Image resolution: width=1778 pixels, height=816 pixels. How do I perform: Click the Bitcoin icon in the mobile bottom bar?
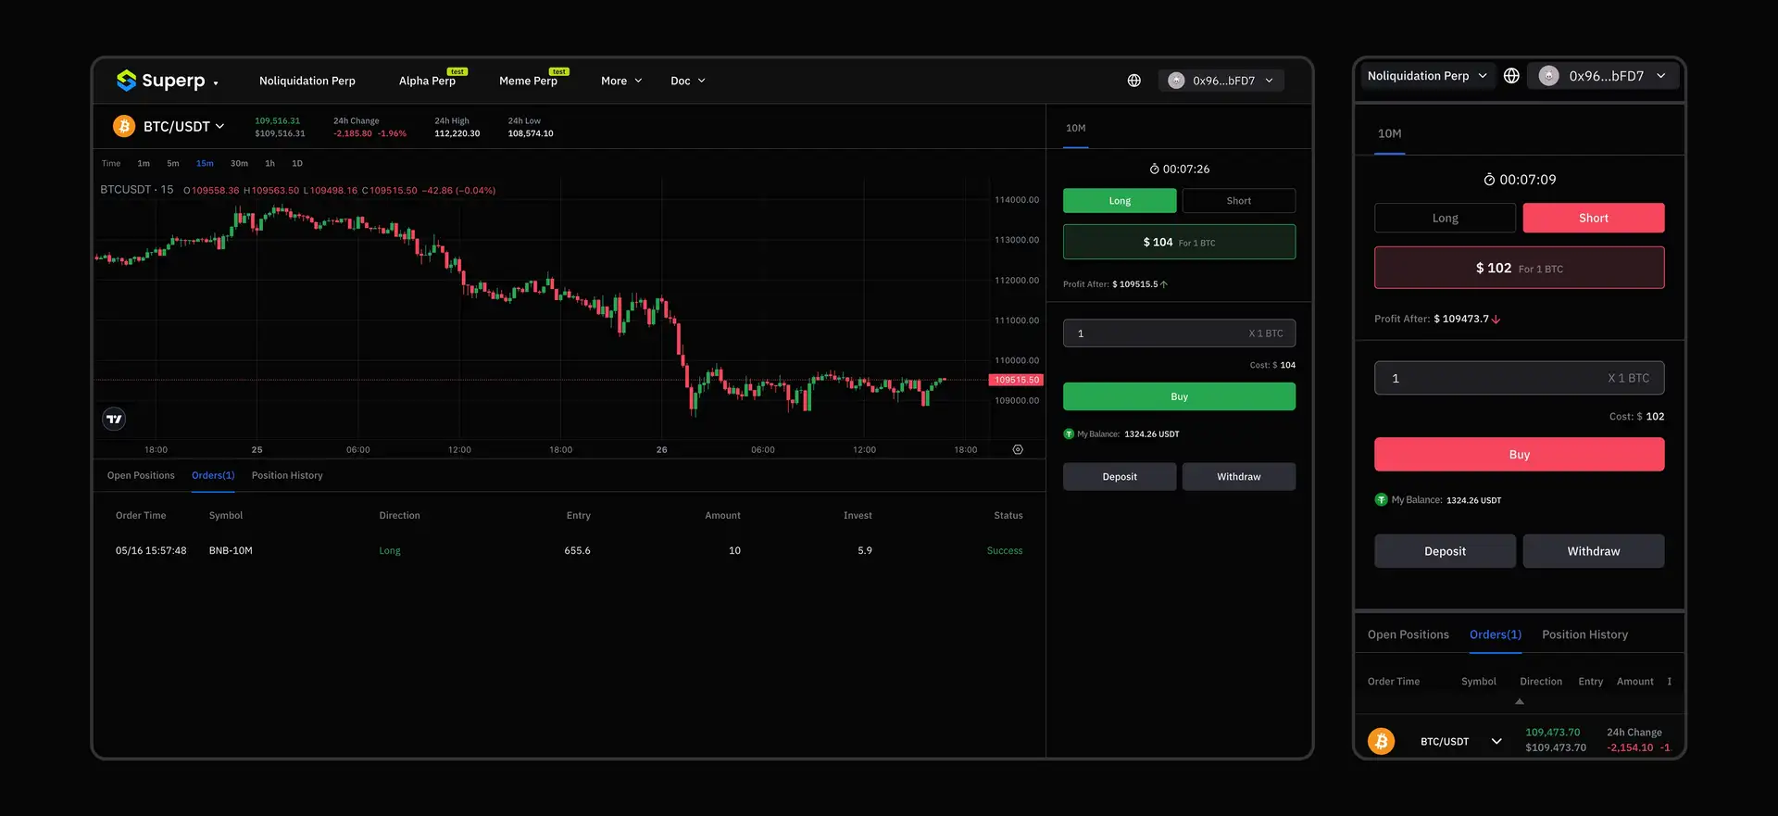(x=1381, y=741)
